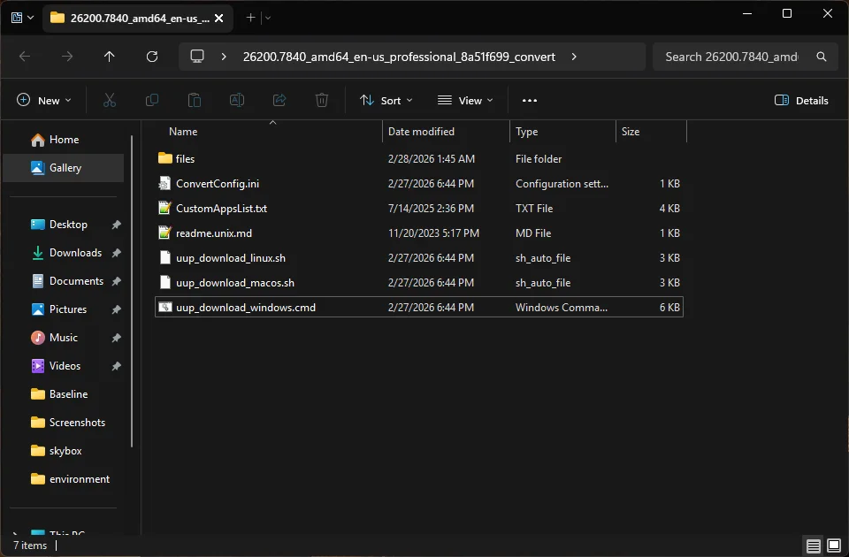849x557 pixels.
Task: Click the Name column sort arrow
Action: click(273, 123)
